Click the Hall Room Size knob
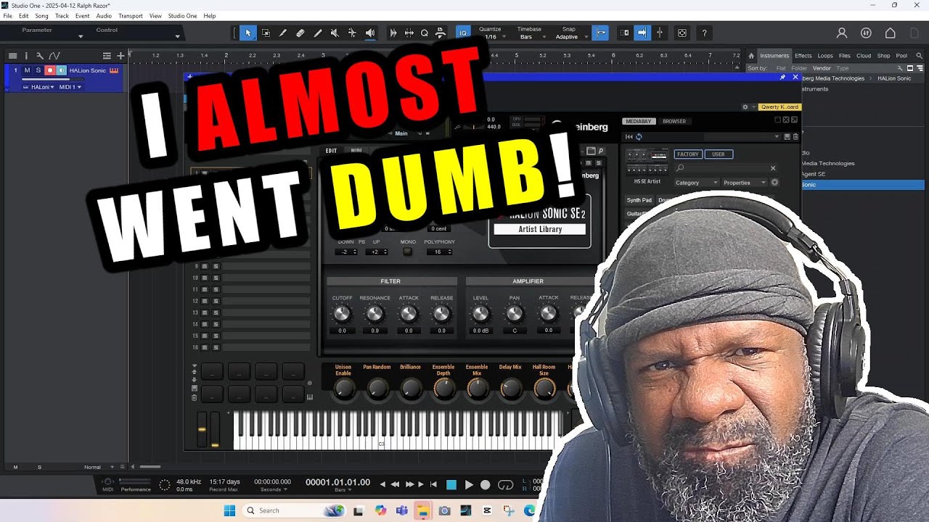The image size is (929, 522). click(544, 389)
